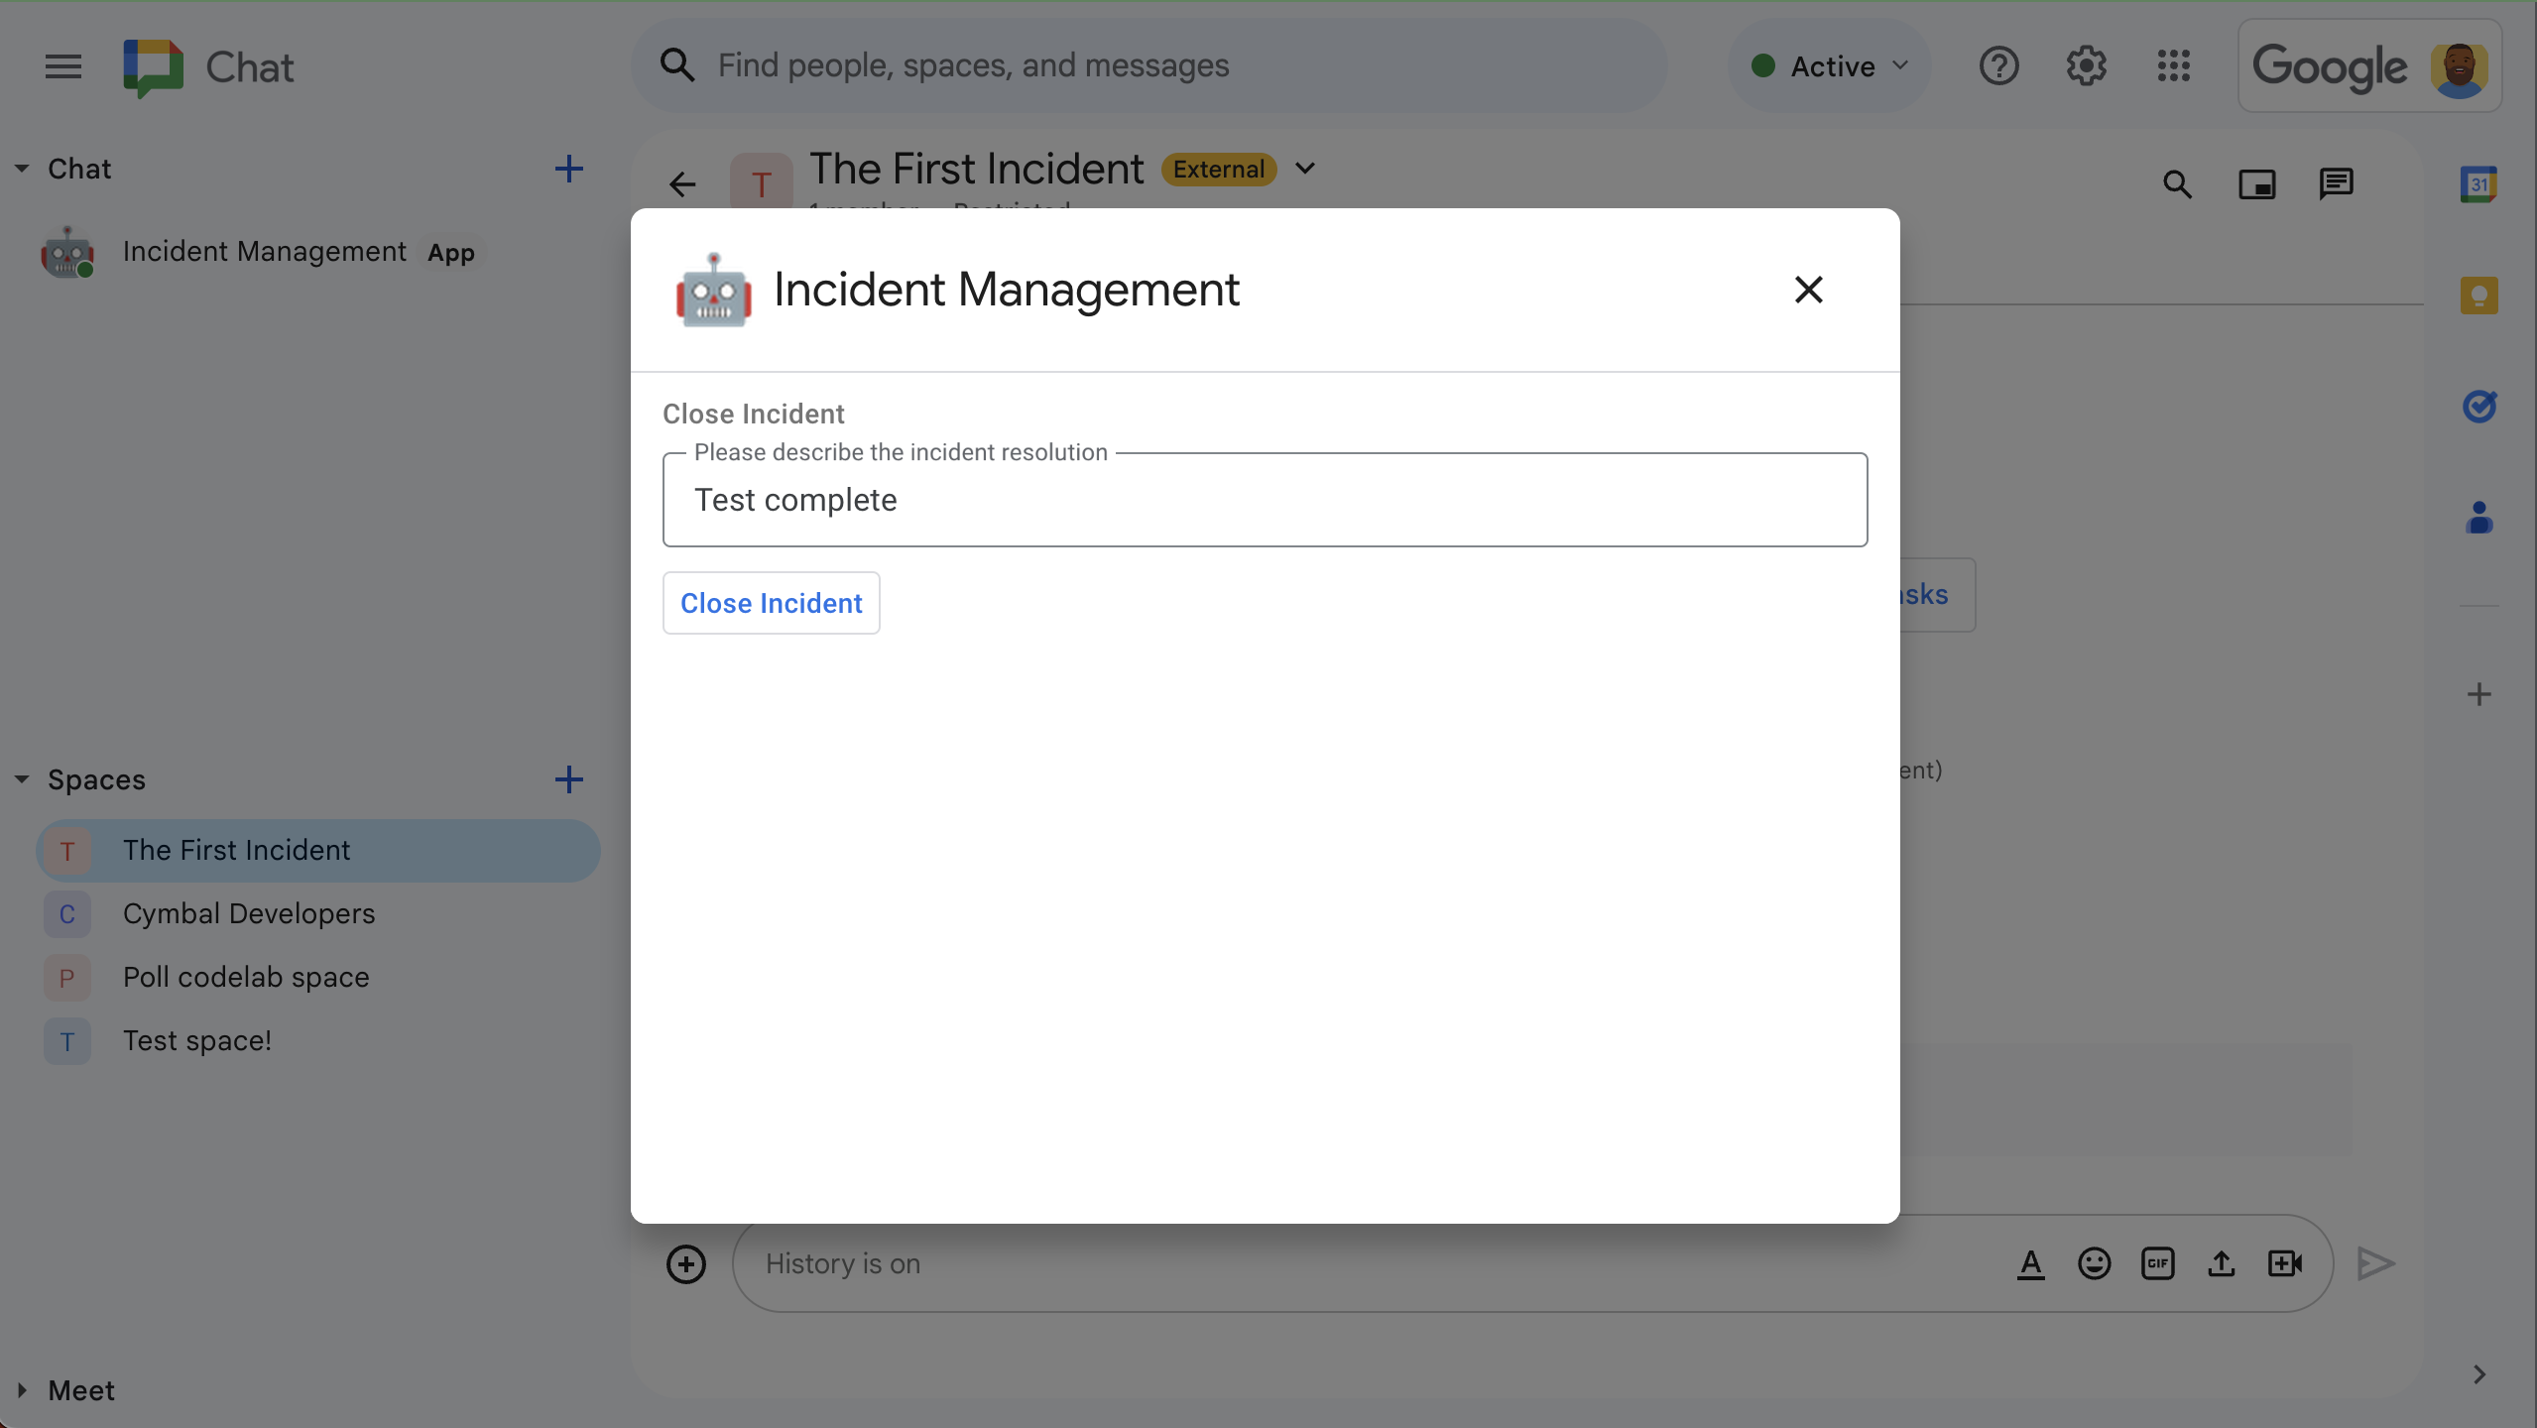Screen dimensions: 2537x1428
Task: Open the Cymbal Developers space
Action: coord(249,912)
